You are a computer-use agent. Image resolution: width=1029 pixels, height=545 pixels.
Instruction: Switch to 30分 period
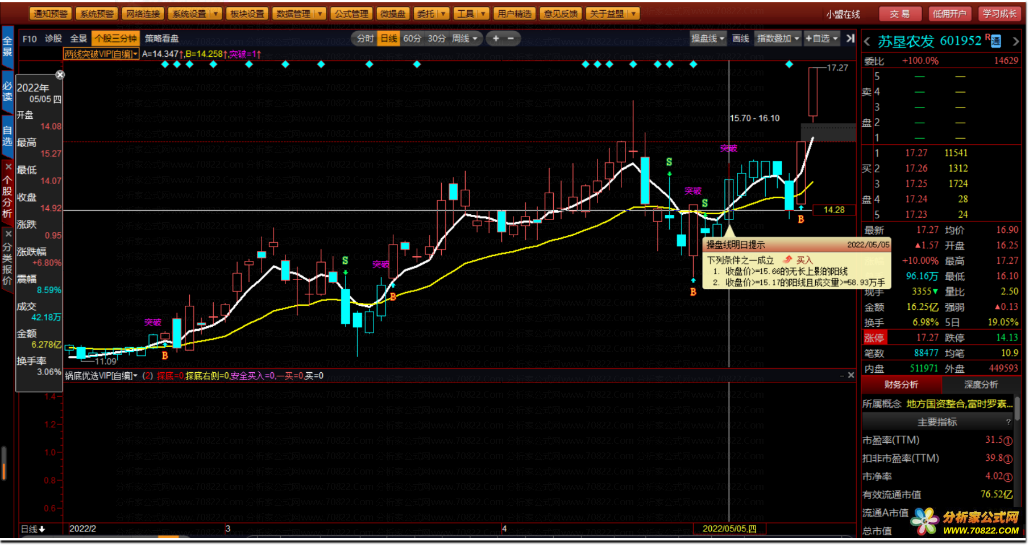[437, 39]
